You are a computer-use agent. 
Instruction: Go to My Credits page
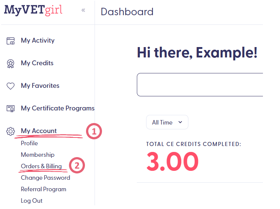coord(37,63)
